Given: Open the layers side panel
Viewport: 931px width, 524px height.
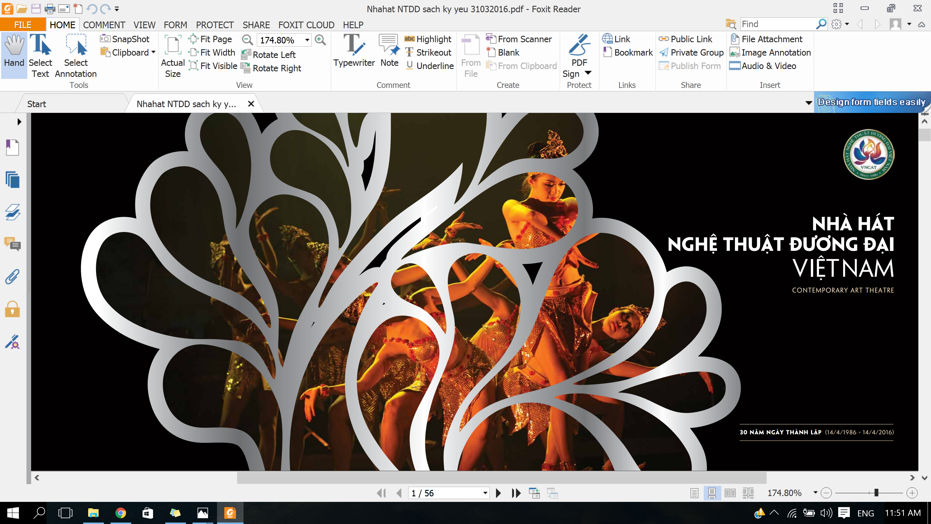Looking at the screenshot, I should pos(12,212).
